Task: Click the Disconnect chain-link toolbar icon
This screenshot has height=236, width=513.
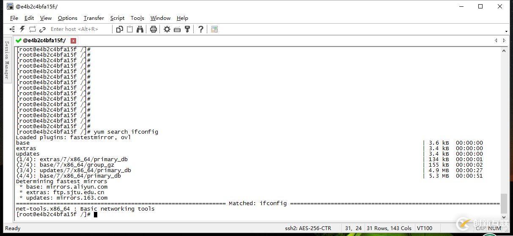Action: point(42,29)
